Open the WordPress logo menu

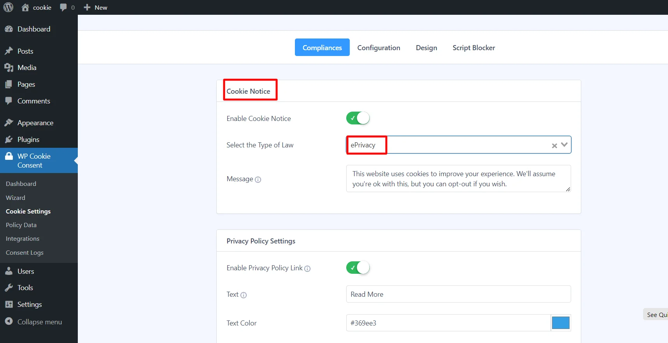[x=8, y=7]
